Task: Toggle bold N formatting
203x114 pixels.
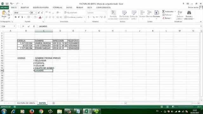Action: [16, 17]
